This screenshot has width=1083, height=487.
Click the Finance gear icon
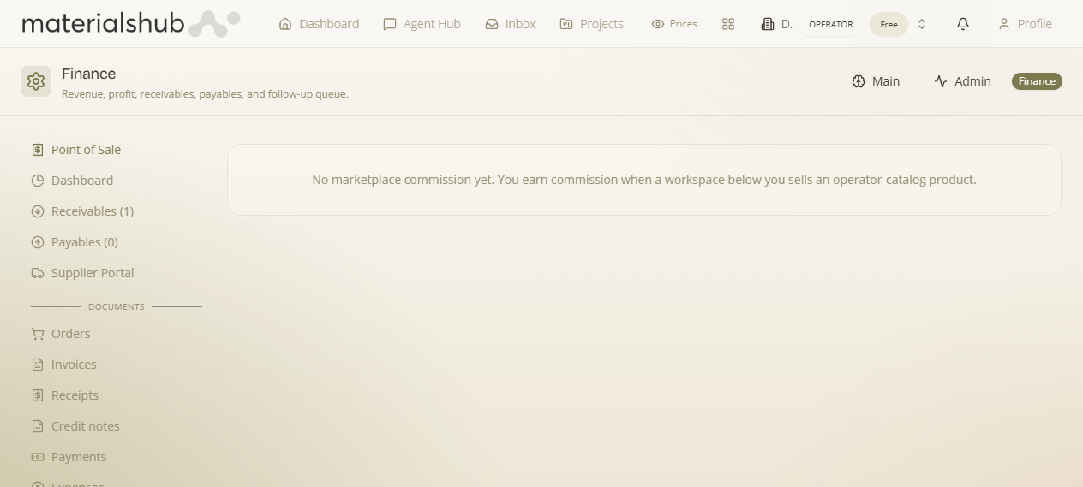tap(36, 81)
